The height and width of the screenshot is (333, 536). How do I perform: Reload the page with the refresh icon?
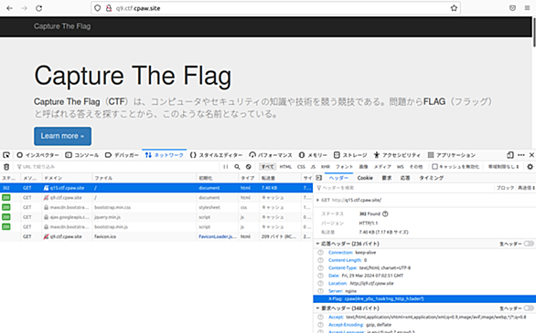39,8
